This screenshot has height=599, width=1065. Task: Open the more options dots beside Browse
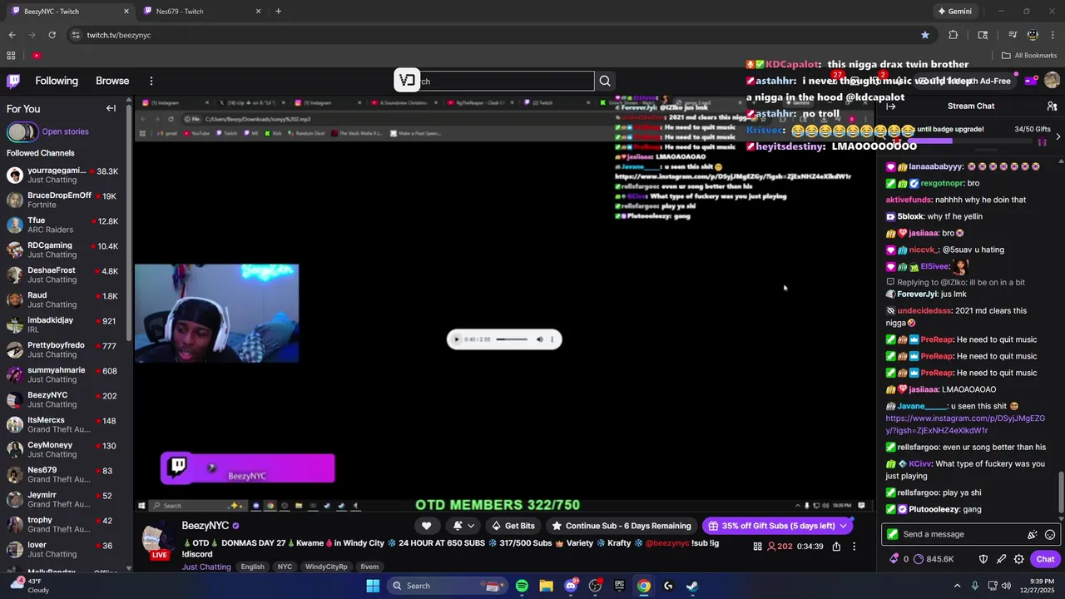click(x=151, y=81)
